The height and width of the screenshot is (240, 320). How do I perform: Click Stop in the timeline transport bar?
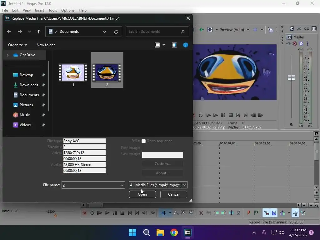coord(122,213)
